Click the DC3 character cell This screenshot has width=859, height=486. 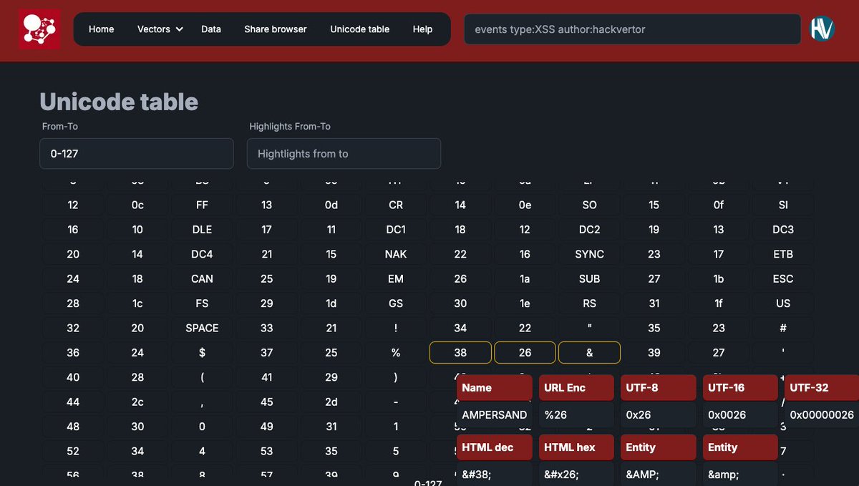point(783,230)
